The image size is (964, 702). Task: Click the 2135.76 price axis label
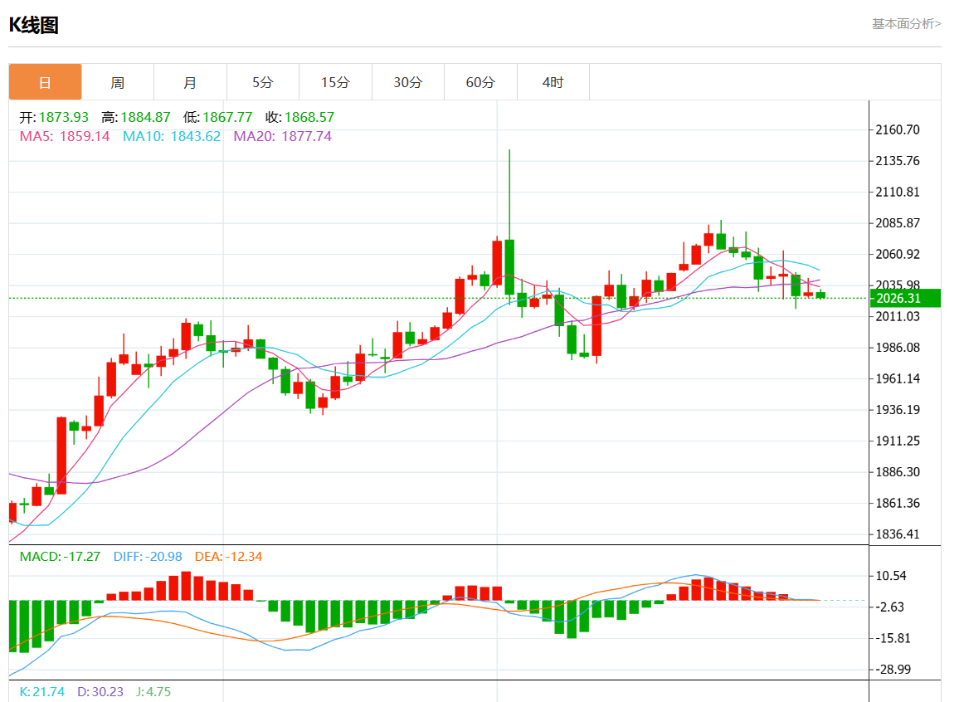click(898, 161)
